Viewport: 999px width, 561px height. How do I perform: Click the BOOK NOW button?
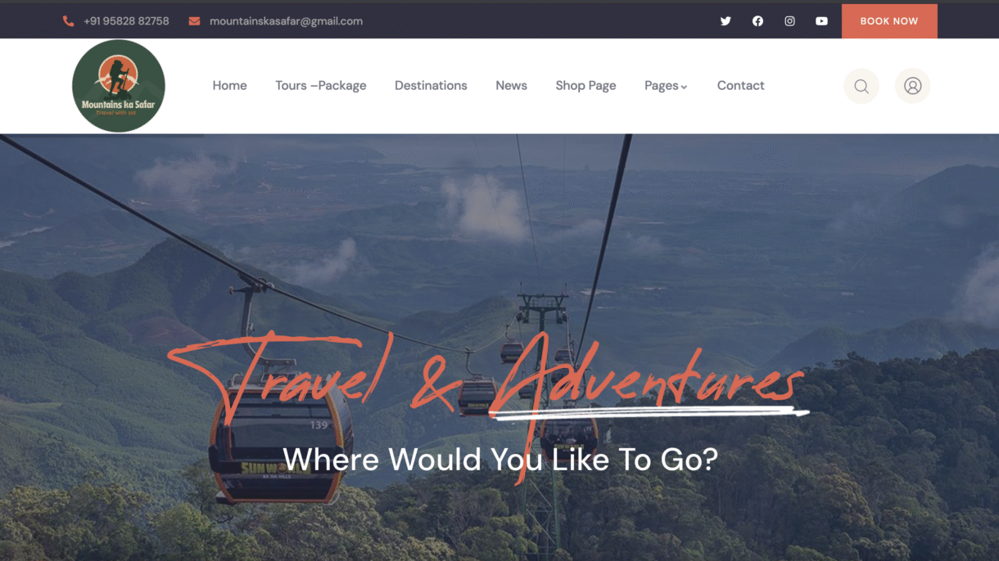point(889,21)
